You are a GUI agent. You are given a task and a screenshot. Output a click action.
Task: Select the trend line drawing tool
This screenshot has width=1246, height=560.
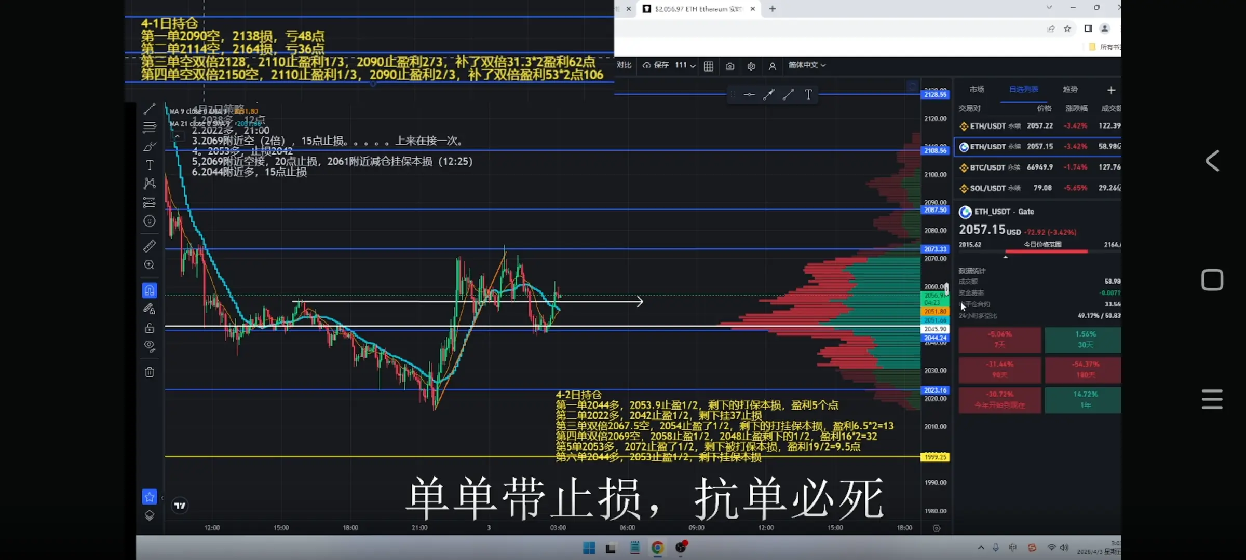150,109
